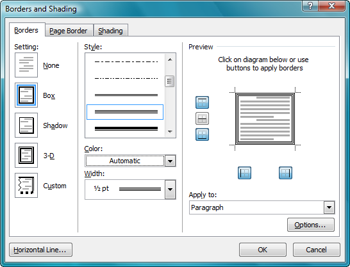Toggle the top border button in Preview

point(202,102)
